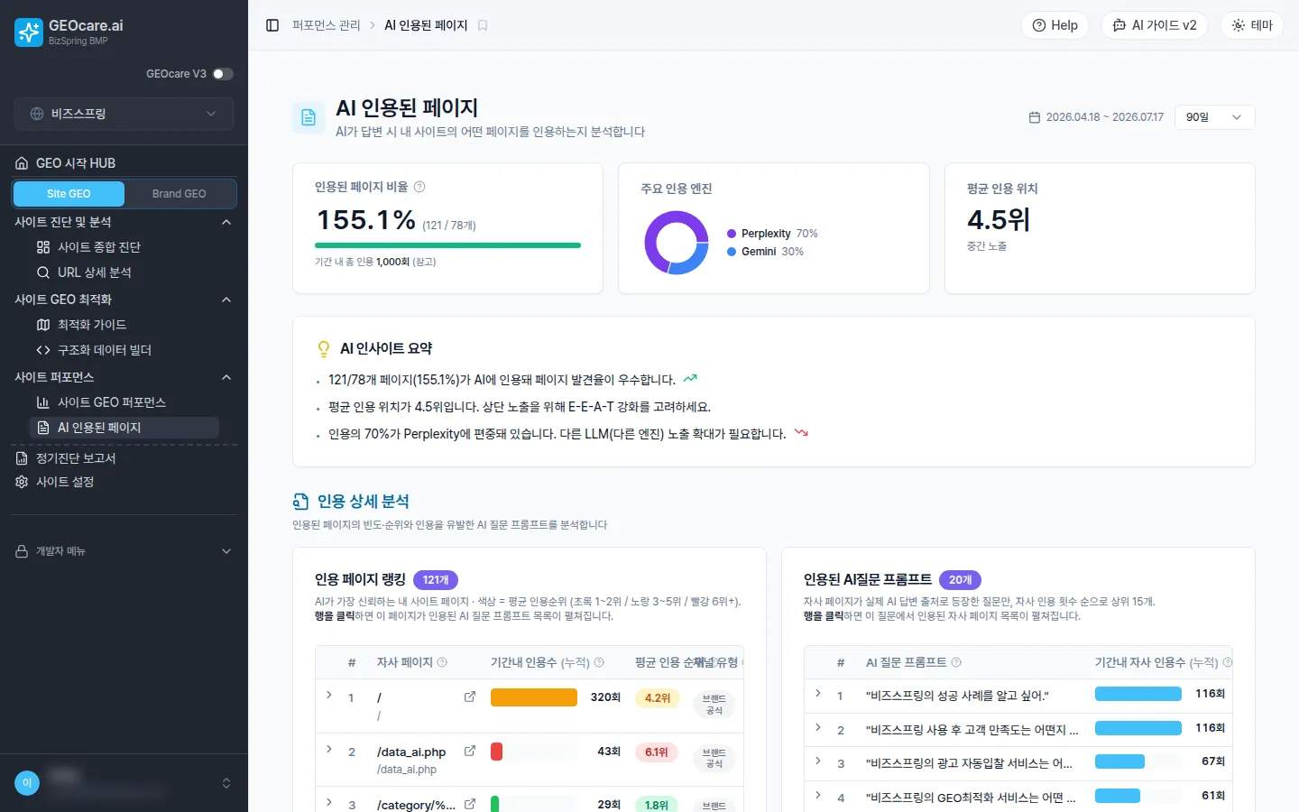This screenshot has height=812, width=1299.
Task: Click the AI 인용된 페이지 title document icon
Action: pos(309,117)
